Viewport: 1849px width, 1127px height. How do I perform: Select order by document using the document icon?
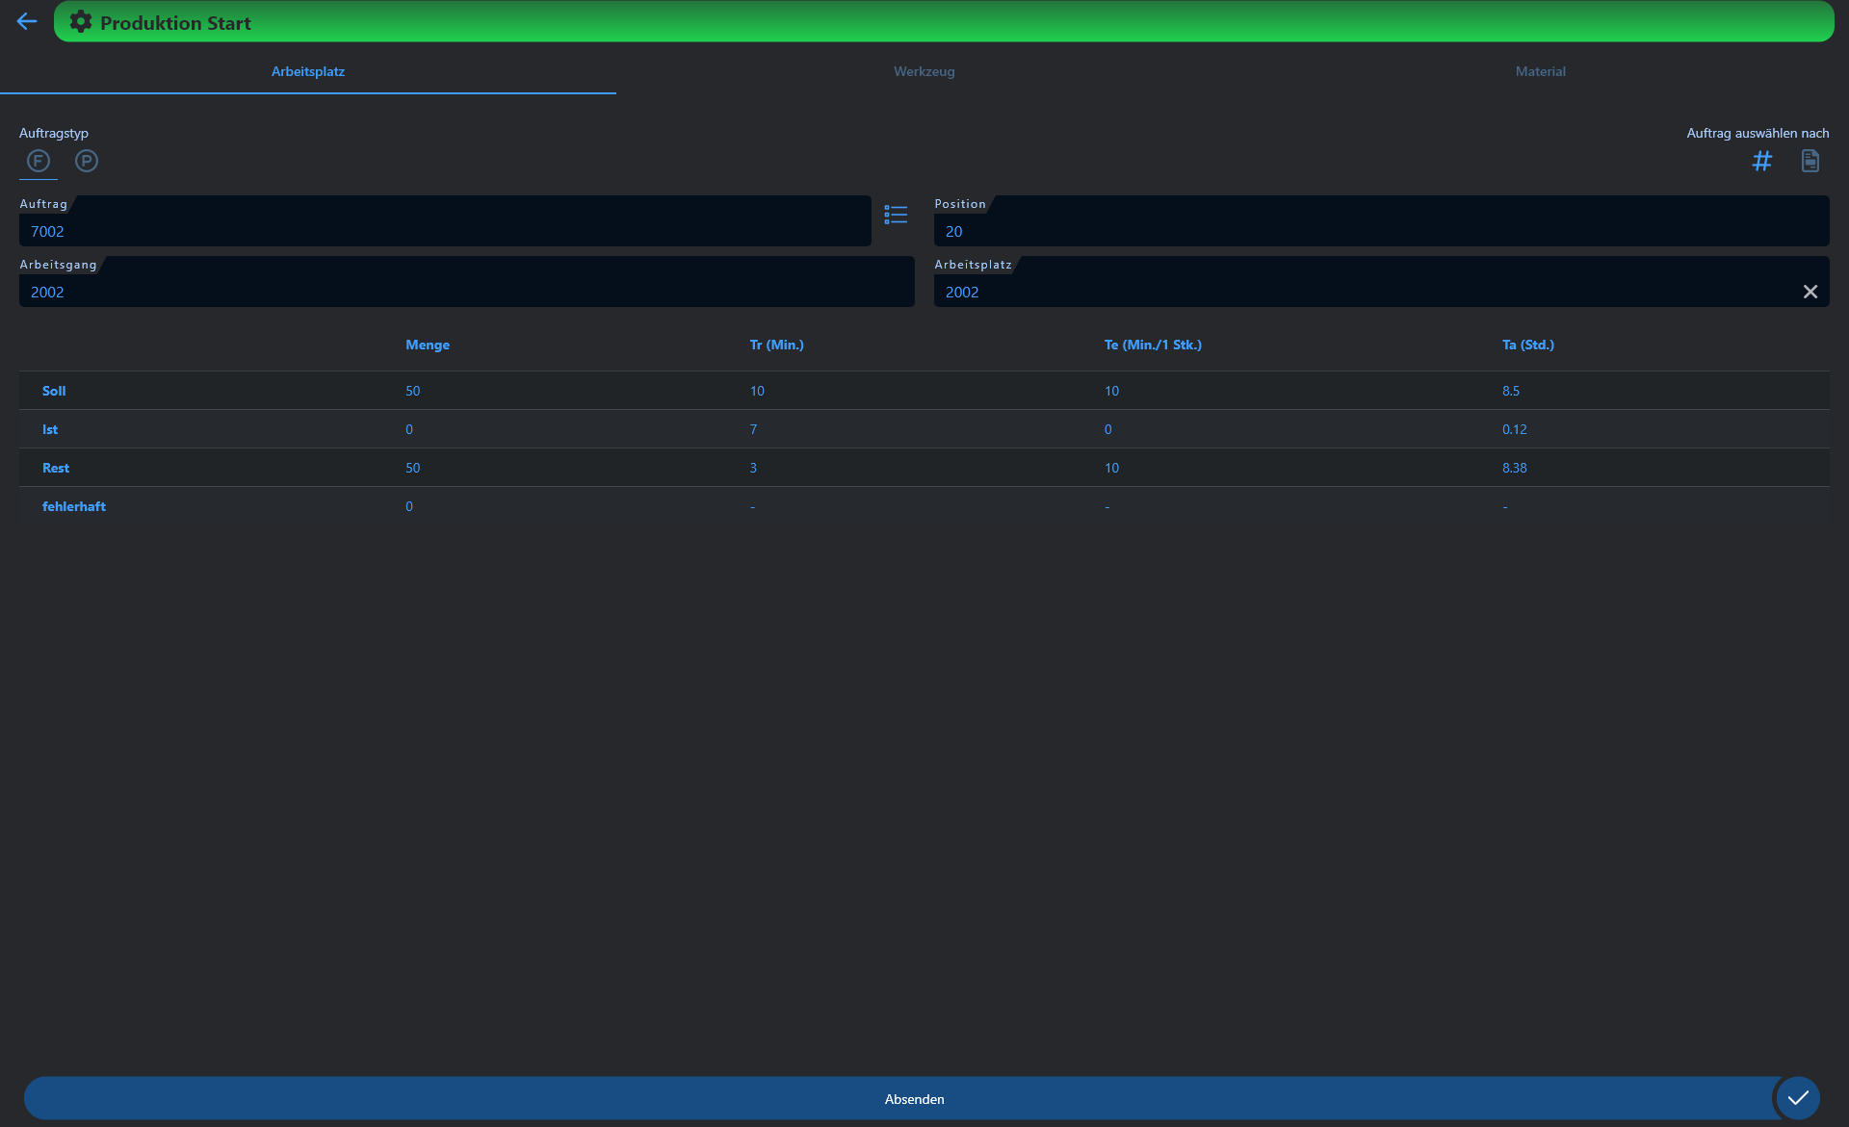1810,161
